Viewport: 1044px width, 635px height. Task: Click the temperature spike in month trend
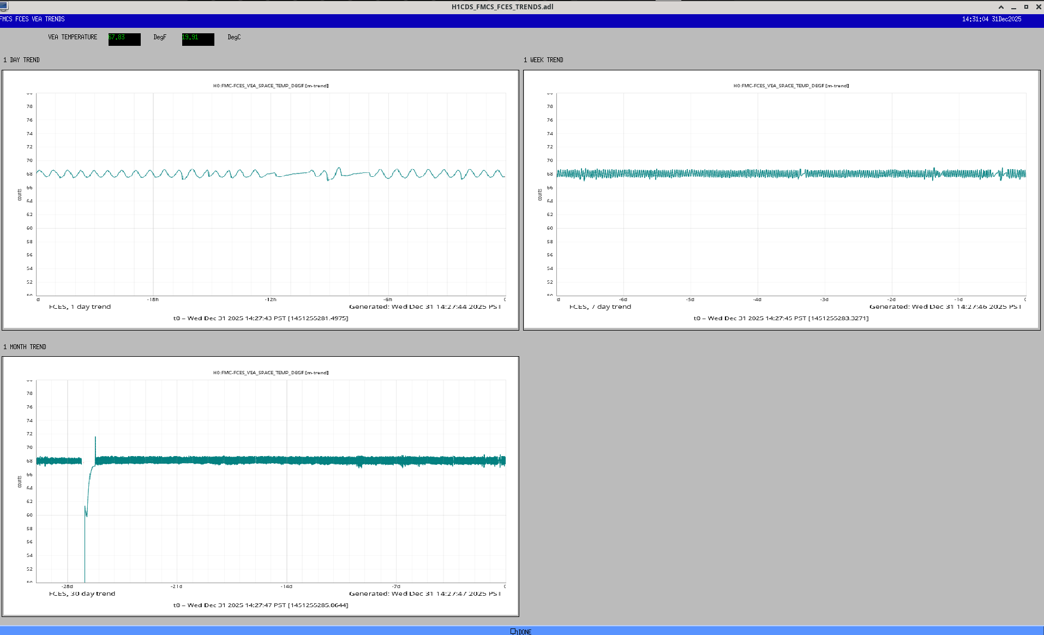[x=95, y=439]
